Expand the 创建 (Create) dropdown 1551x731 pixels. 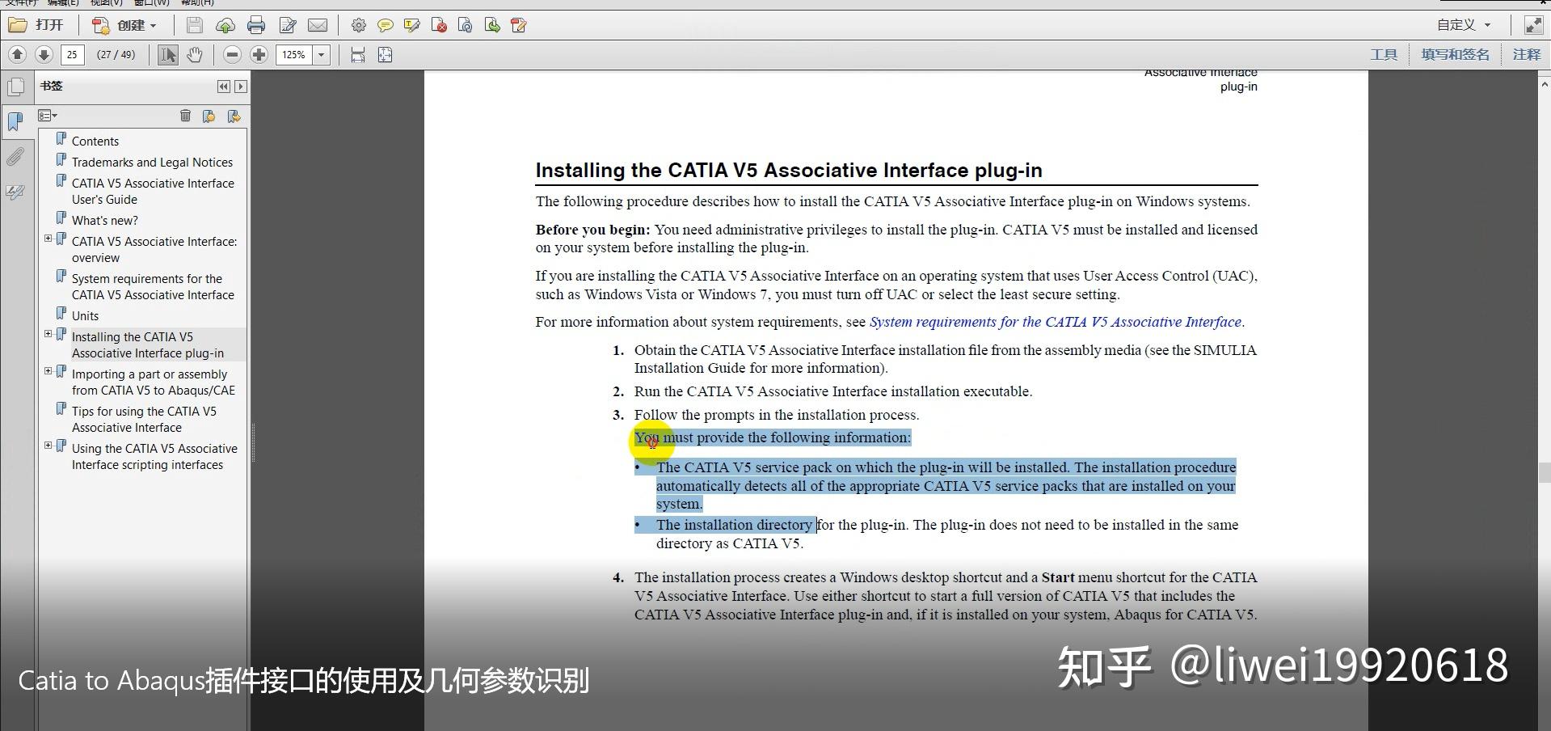tap(152, 25)
